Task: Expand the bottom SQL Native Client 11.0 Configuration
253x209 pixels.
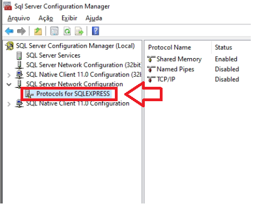Action: tap(9, 104)
